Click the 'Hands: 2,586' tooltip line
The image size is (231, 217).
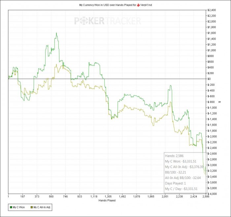pos(174,156)
